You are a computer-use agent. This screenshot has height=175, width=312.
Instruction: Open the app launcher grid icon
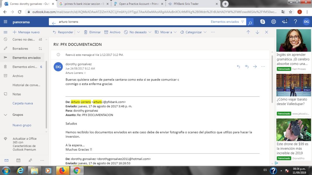click(5, 22)
